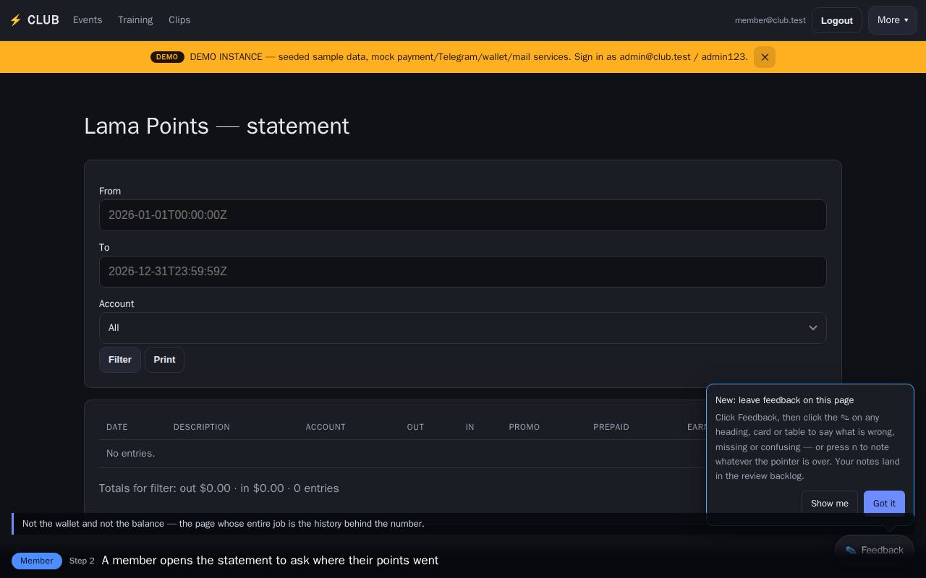The width and height of the screenshot is (926, 578).
Task: Dismiss the feedback tip with Got it
Action: (884, 504)
